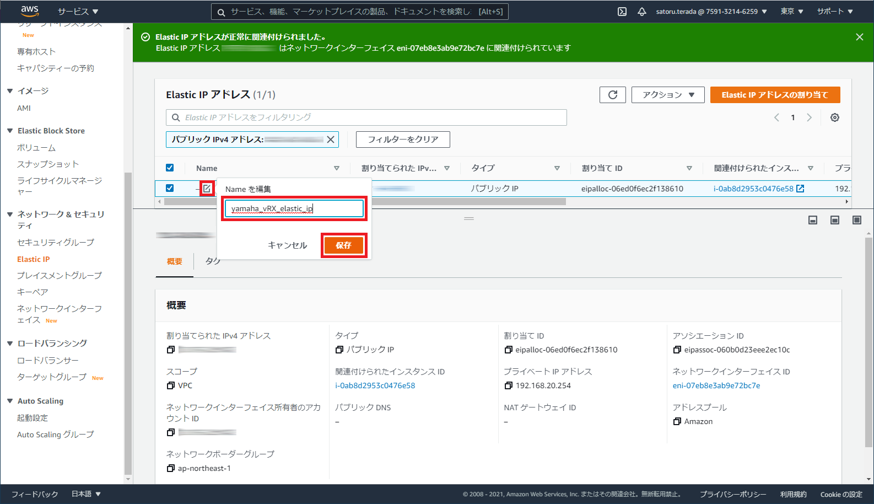This screenshot has width=874, height=504.
Task: Open キーペア in sidebar
Action: tap(33, 292)
